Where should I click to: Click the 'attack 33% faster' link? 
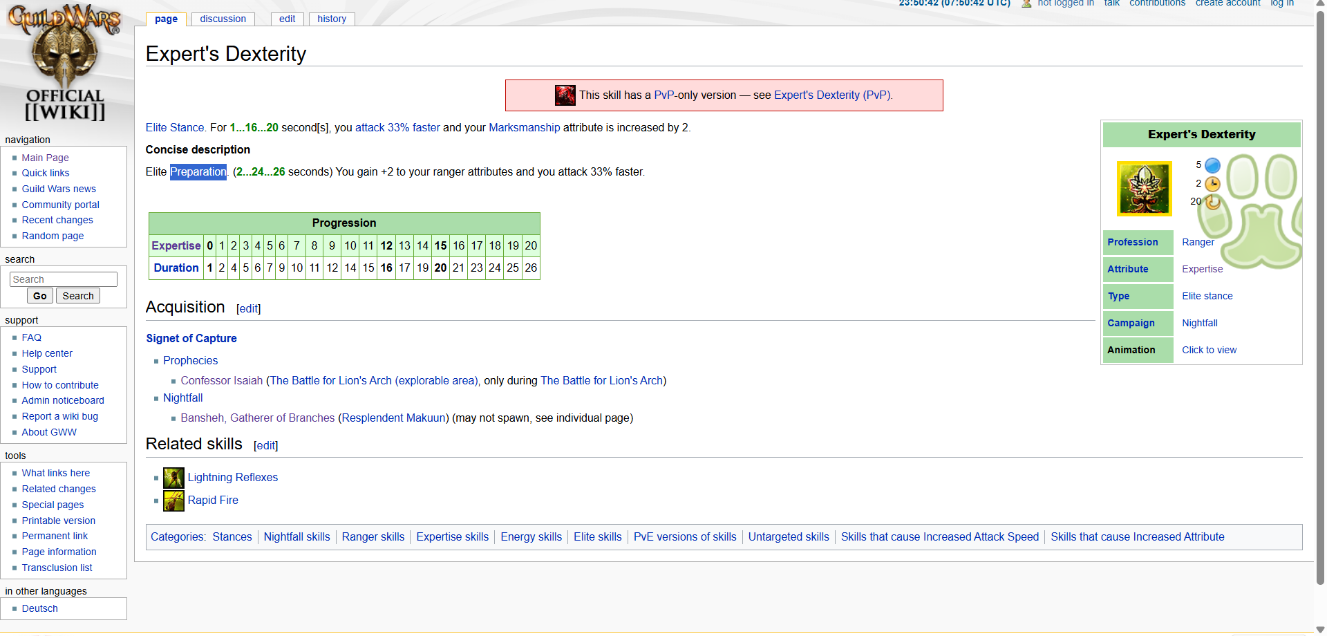[x=397, y=127]
